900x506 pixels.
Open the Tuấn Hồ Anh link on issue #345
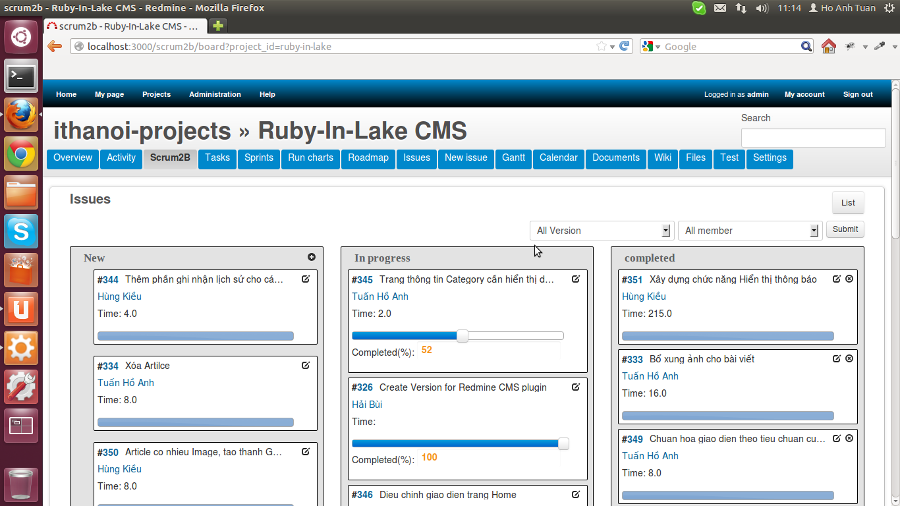click(x=380, y=296)
